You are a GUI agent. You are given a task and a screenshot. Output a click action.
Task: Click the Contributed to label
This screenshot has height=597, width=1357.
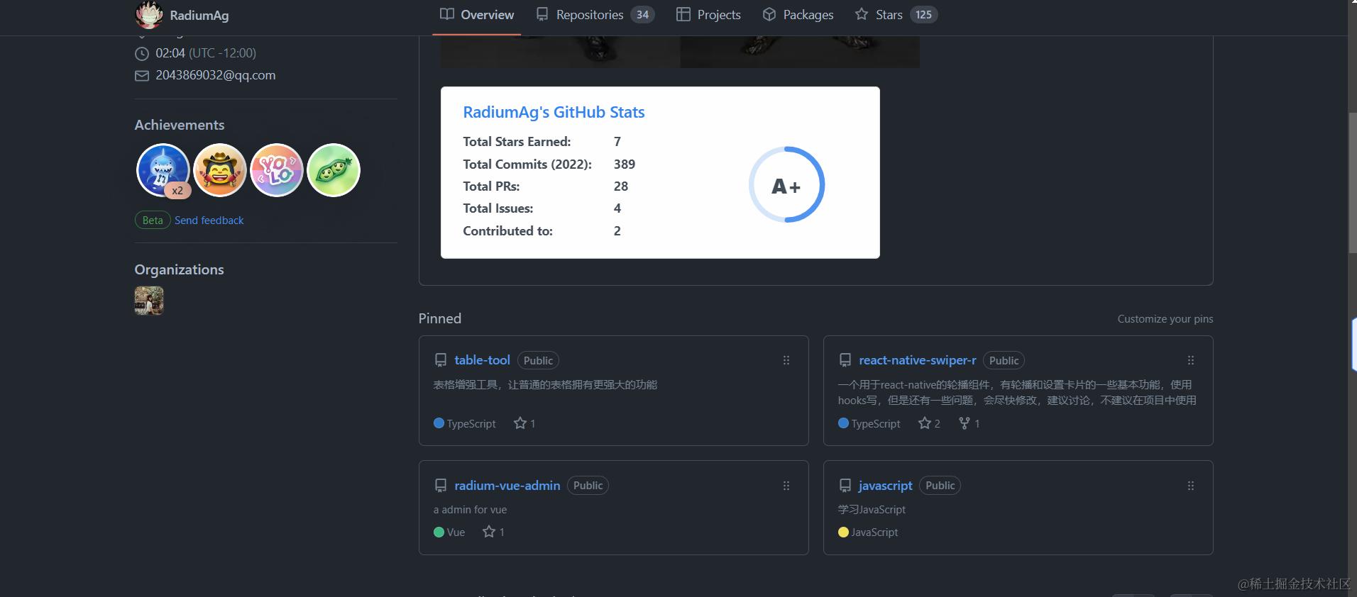[507, 230]
